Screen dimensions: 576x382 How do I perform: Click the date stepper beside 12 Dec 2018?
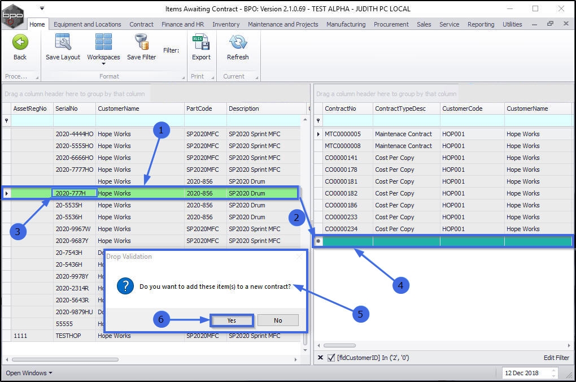tap(553, 373)
